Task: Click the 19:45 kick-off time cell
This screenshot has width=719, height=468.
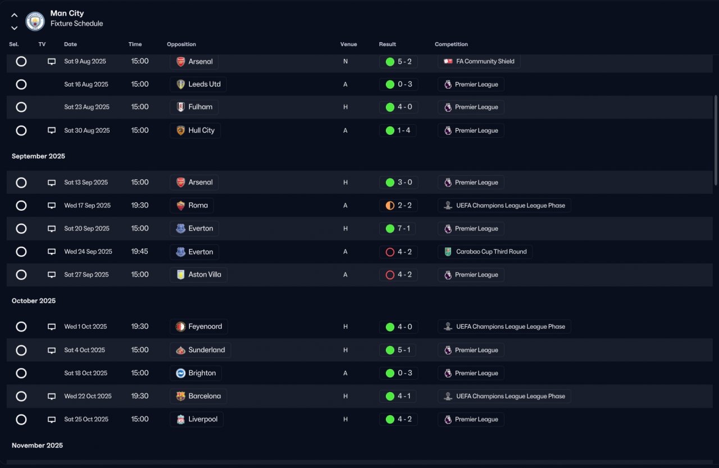Action: click(x=140, y=252)
